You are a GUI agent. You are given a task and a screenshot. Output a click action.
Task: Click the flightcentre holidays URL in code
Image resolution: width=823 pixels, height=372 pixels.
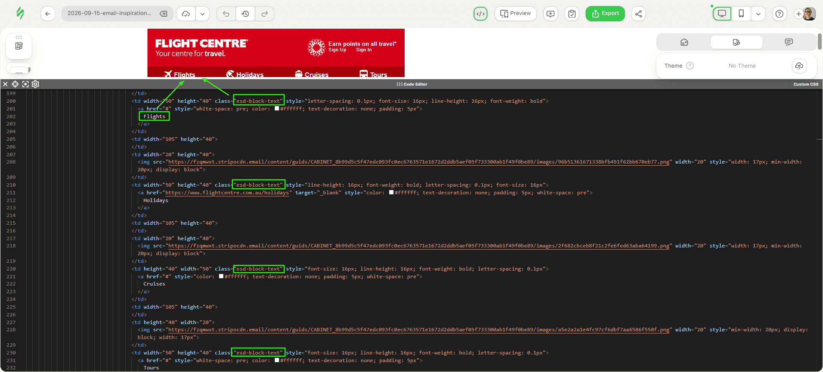click(227, 193)
